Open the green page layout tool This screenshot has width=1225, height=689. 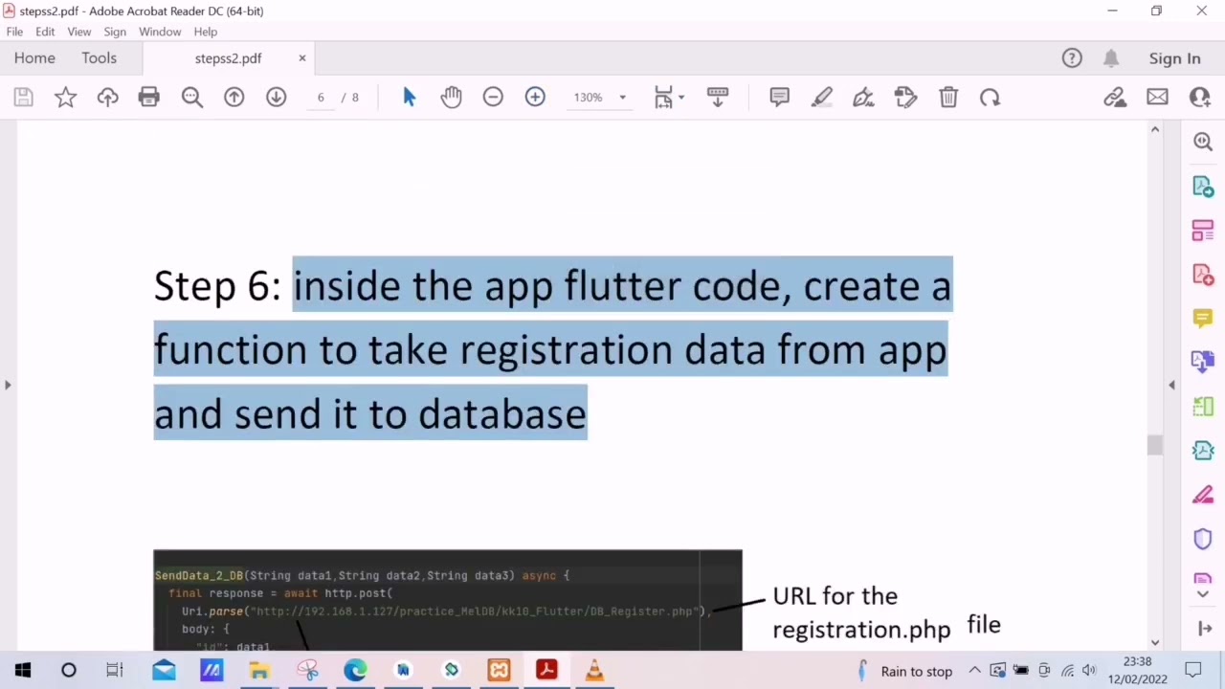click(x=1203, y=407)
